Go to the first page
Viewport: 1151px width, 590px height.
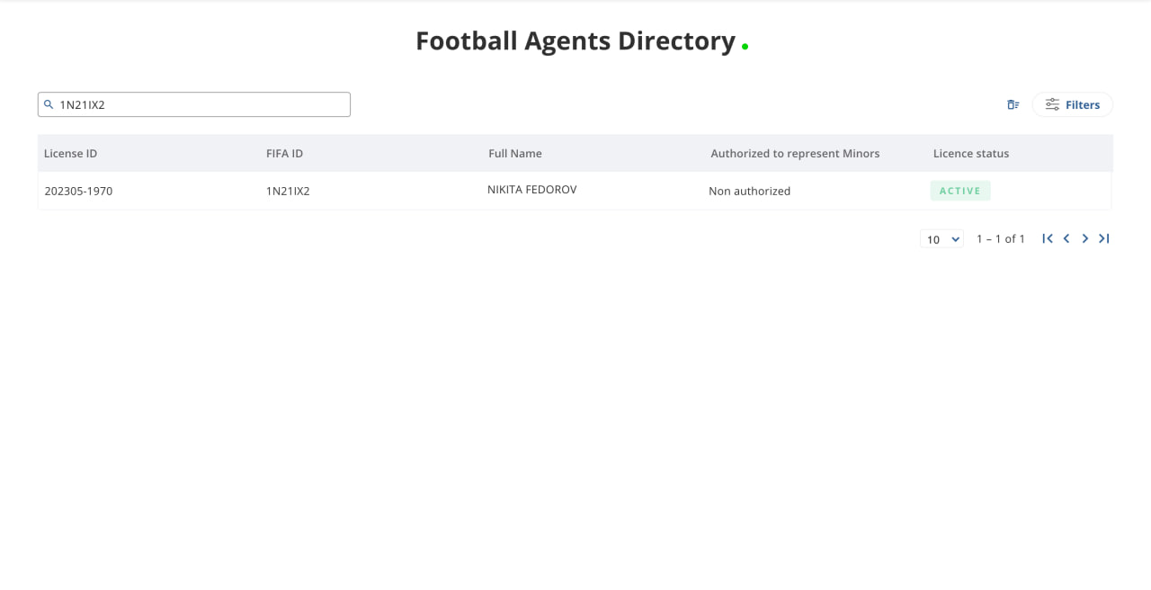pos(1048,238)
